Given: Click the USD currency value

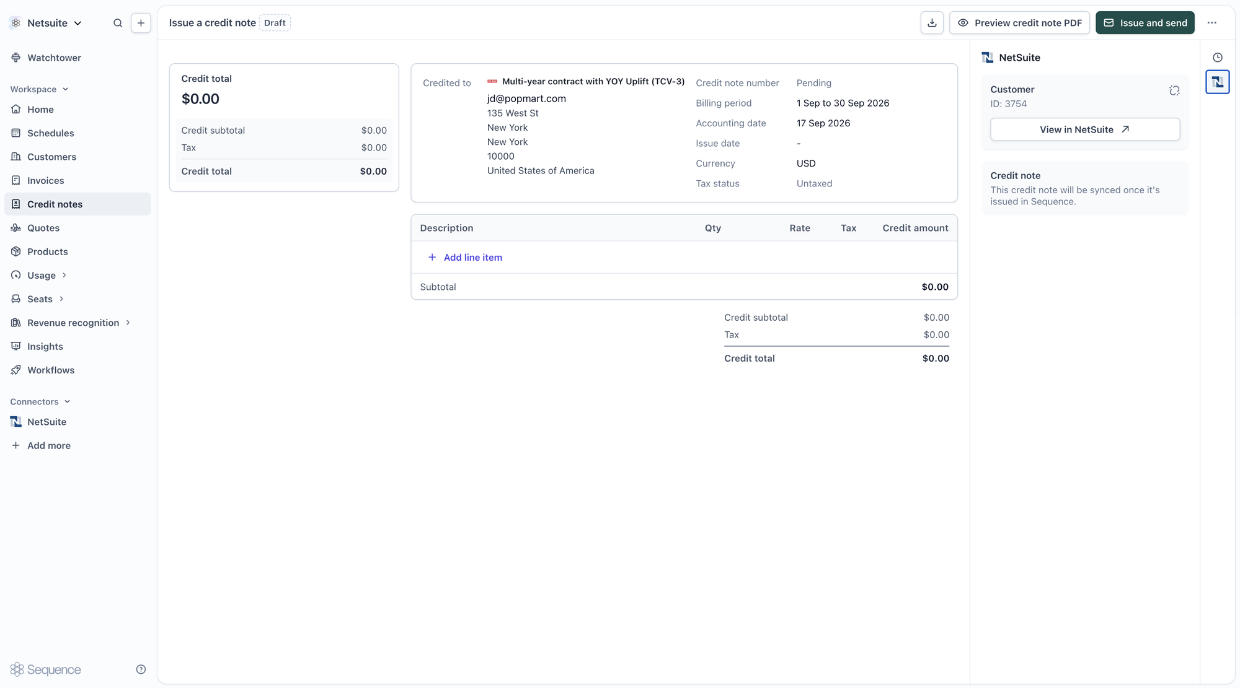Looking at the screenshot, I should tap(806, 163).
